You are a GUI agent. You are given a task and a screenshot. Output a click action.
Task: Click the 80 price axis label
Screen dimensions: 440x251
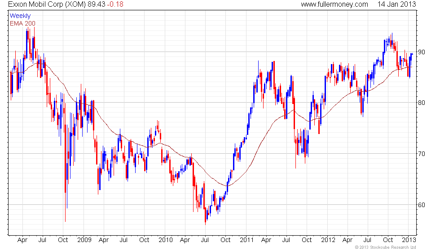[422, 103]
